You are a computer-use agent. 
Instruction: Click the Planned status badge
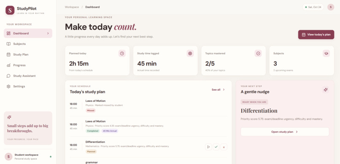(x=91, y=151)
